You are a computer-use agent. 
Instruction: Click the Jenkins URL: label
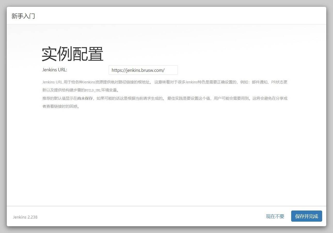(54, 70)
